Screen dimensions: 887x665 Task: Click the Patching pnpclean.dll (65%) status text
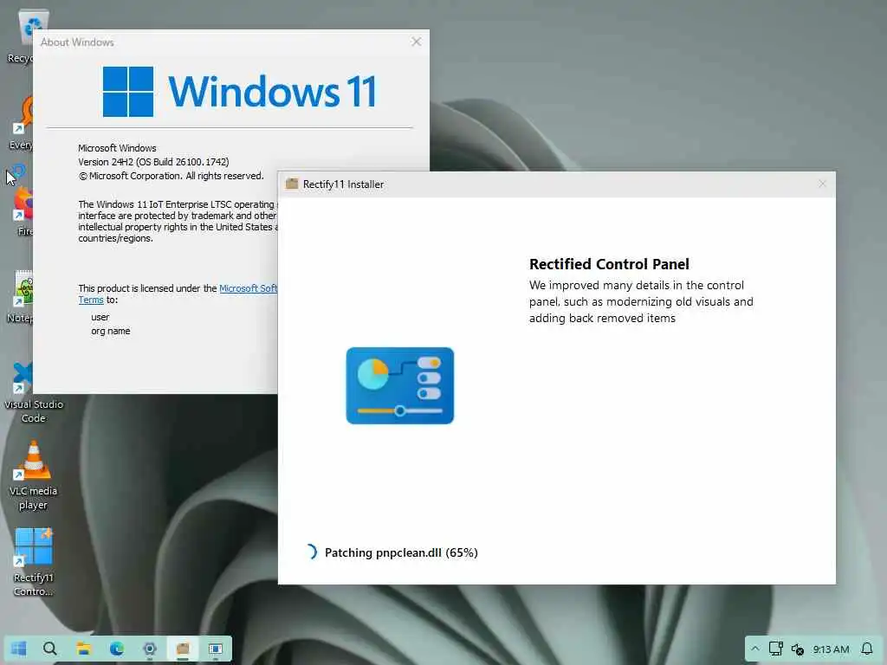coord(401,552)
